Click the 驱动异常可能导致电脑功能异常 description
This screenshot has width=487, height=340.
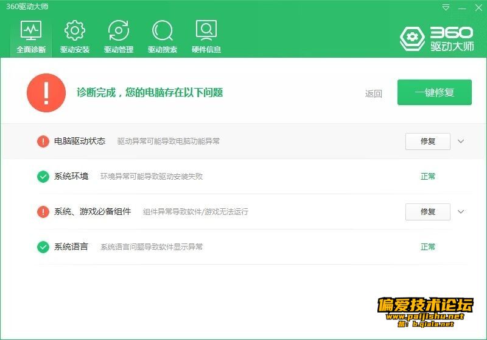point(169,141)
